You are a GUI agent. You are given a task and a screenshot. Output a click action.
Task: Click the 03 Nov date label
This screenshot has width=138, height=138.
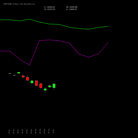coord(31,131)
